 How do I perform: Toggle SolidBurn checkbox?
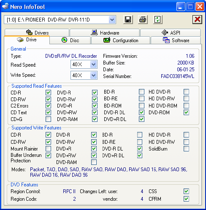pyautogui.click(x=186, y=148)
